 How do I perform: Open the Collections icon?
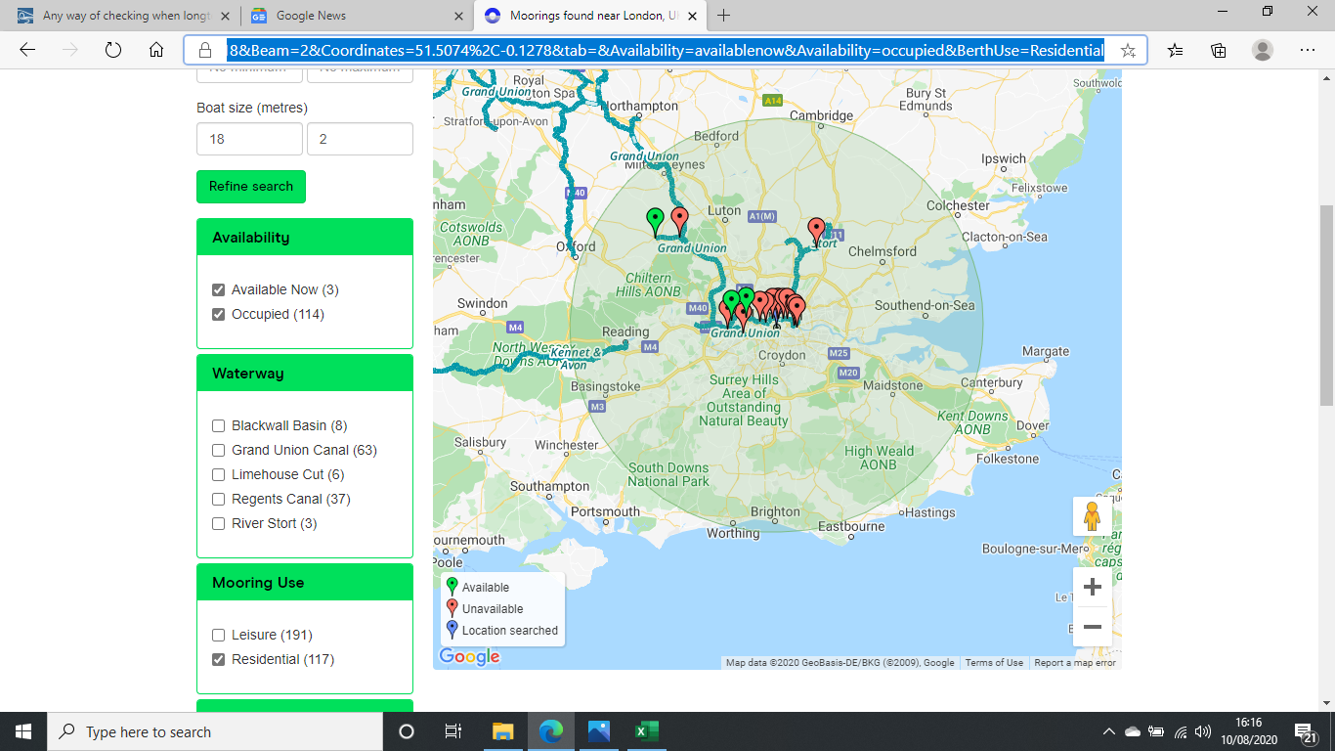(1219, 51)
